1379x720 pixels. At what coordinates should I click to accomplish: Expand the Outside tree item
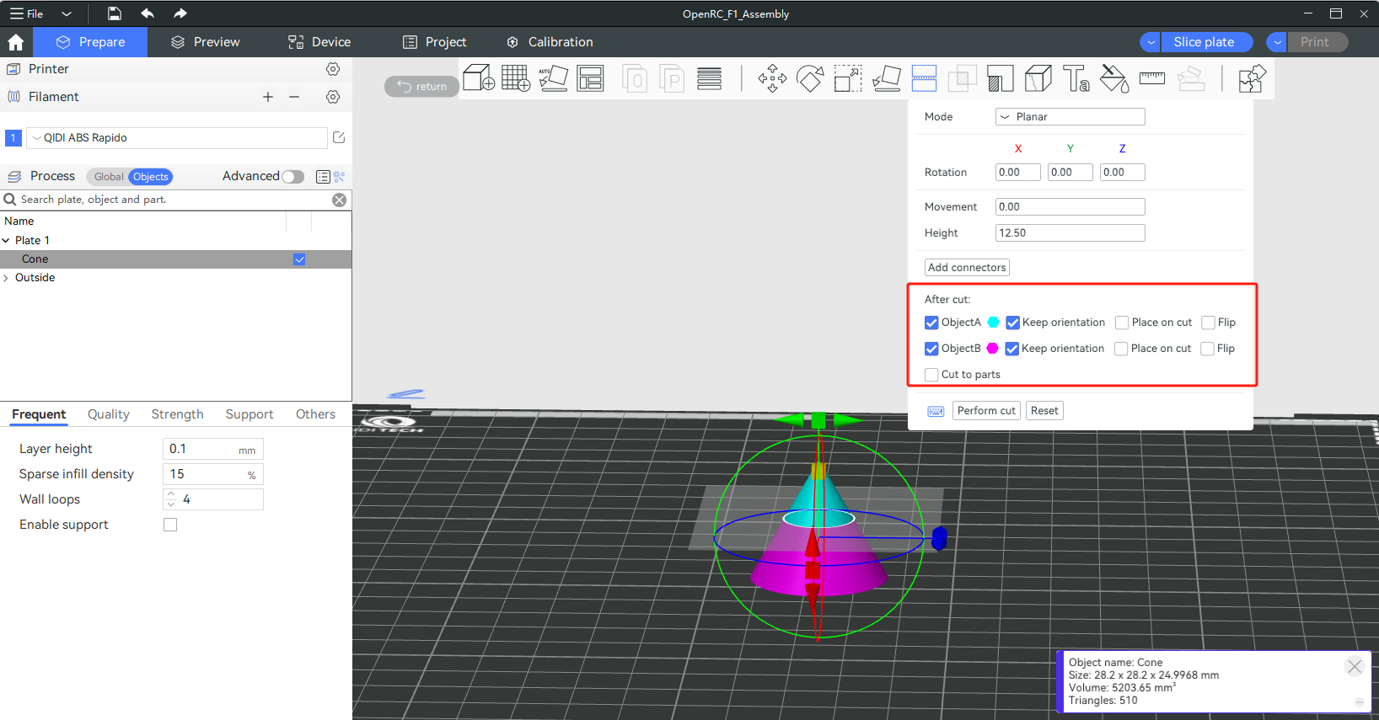click(x=7, y=278)
